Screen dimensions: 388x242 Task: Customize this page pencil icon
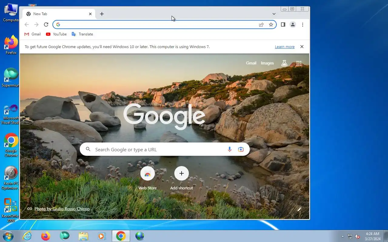pyautogui.click(x=299, y=209)
